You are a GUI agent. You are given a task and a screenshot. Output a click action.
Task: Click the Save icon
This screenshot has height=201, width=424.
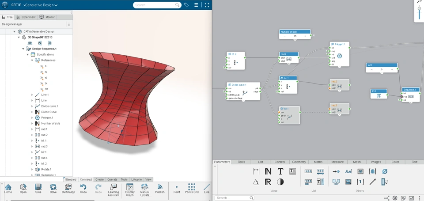[x=38, y=187]
